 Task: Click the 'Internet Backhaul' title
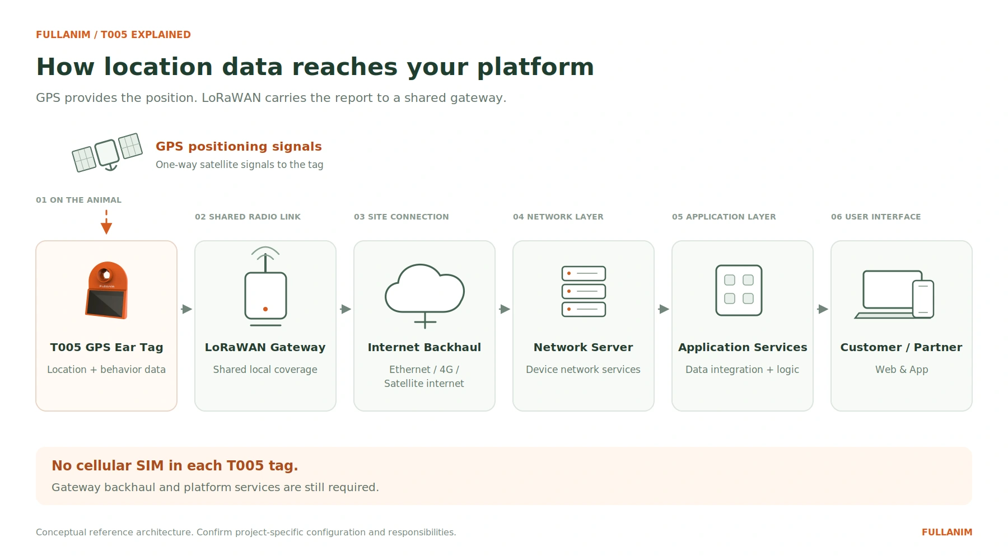pos(424,347)
